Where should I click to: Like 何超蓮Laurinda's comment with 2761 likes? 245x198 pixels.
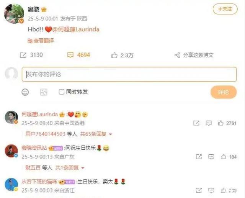click(x=220, y=123)
